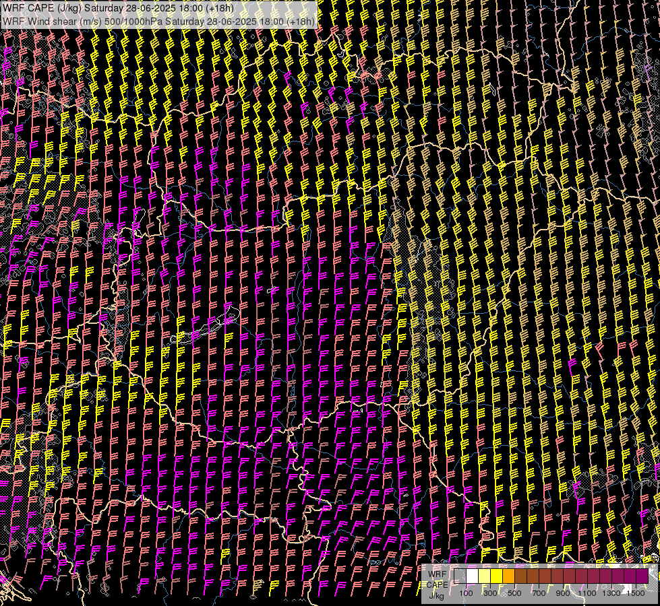The width and height of the screenshot is (660, 606).
Task: Click the legend value 100
Action: click(x=466, y=593)
